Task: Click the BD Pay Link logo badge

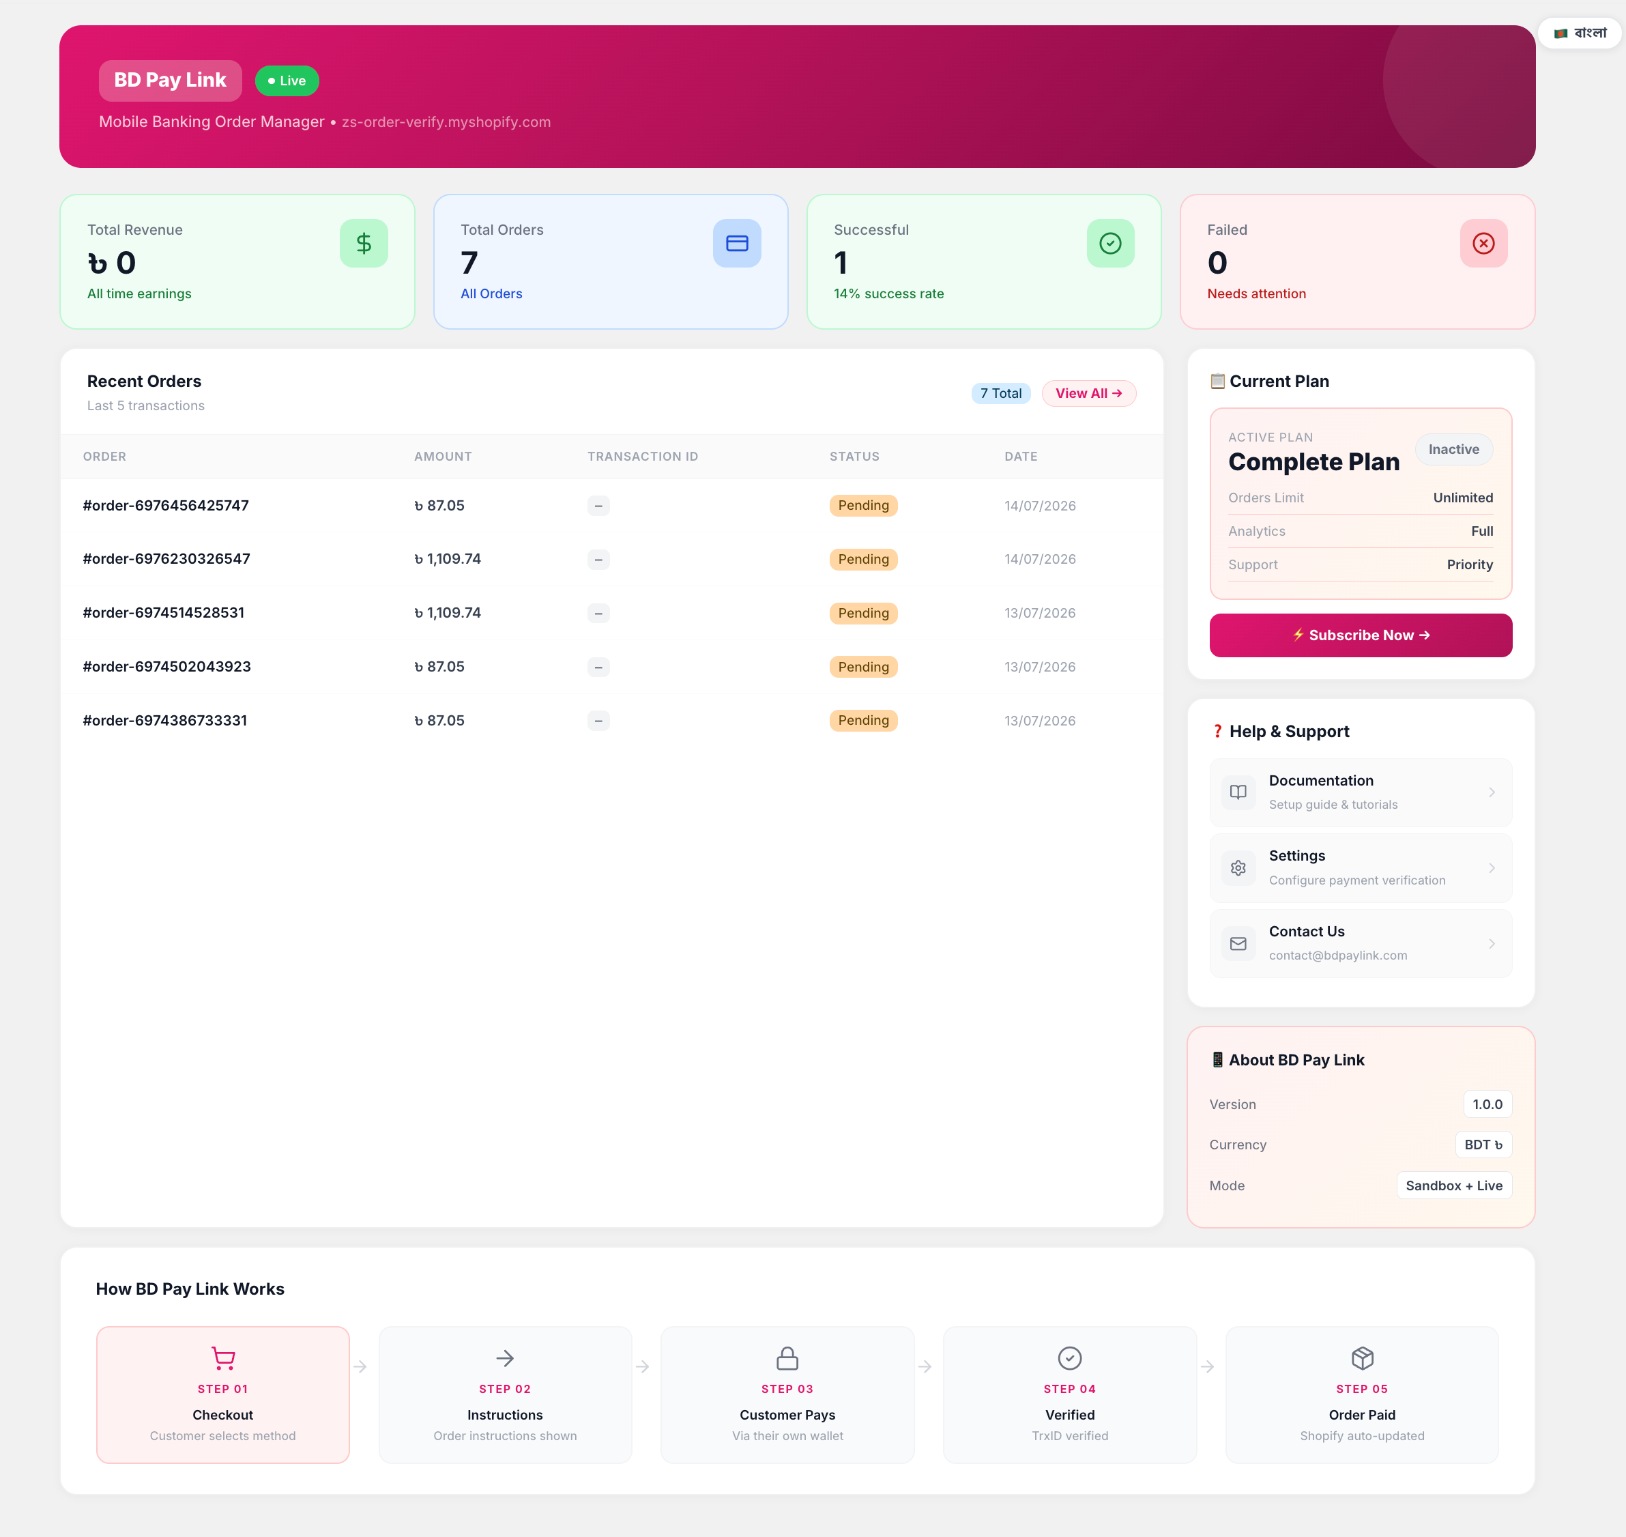Action: click(x=171, y=81)
